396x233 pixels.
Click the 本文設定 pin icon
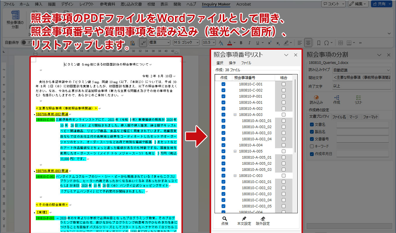click(244, 219)
